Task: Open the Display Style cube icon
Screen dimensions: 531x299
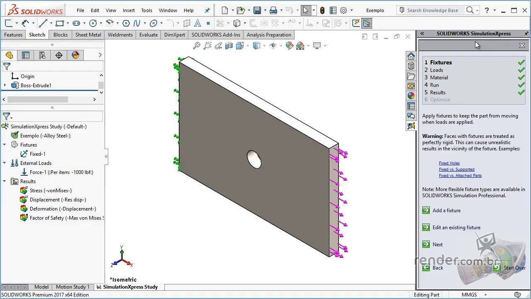Action: pos(256,46)
